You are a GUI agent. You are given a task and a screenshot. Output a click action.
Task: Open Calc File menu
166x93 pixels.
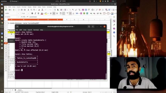point(6,7)
